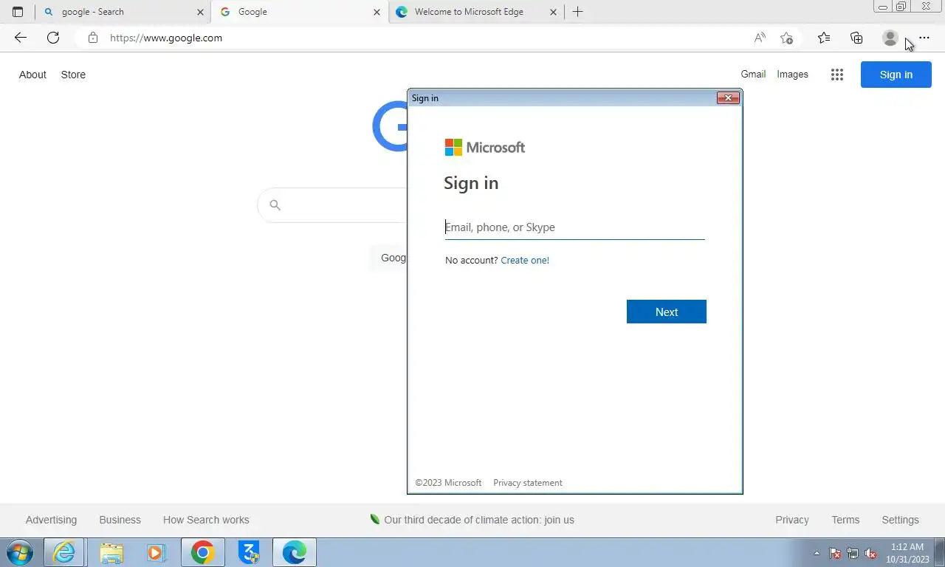Click the Microsoft logo in Sign in dialog
The height and width of the screenshot is (567, 945).
[x=485, y=148]
